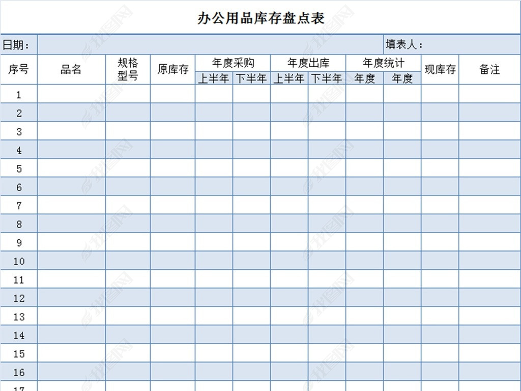This screenshot has width=521, height=391.
Task: Click the 备注 column header
Action: point(489,70)
